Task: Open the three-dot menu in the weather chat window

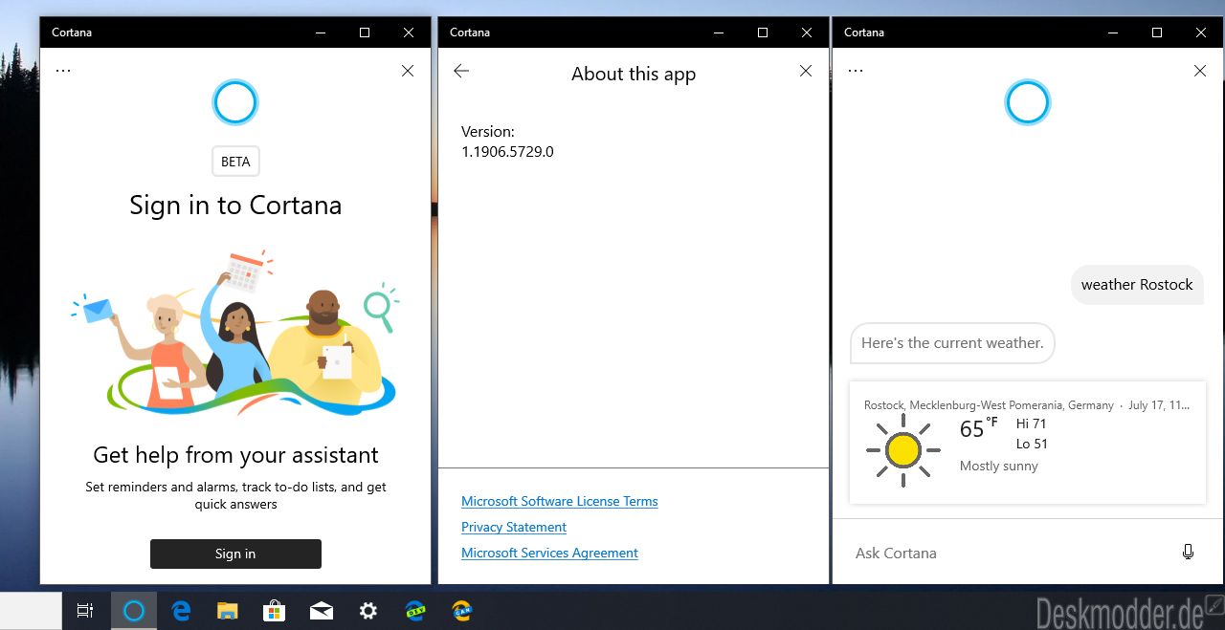Action: pos(856,71)
